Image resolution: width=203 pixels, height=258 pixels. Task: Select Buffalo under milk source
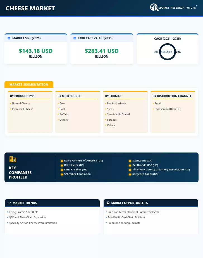tap(64, 114)
